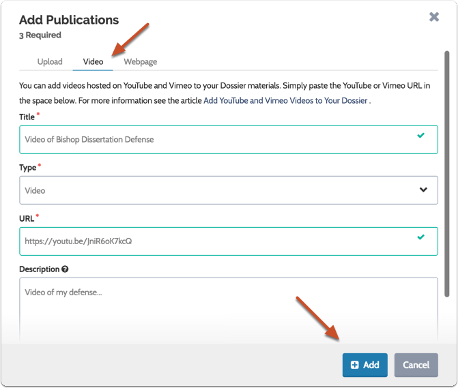
Task: Expand the Type dropdown
Action: [x=229, y=190]
